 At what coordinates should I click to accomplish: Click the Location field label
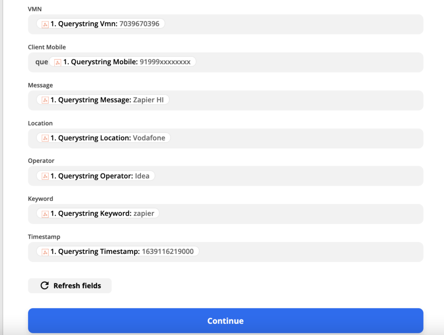click(40, 123)
